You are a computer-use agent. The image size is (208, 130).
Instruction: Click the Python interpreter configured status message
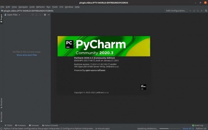pyautogui.click(x=57, y=129)
